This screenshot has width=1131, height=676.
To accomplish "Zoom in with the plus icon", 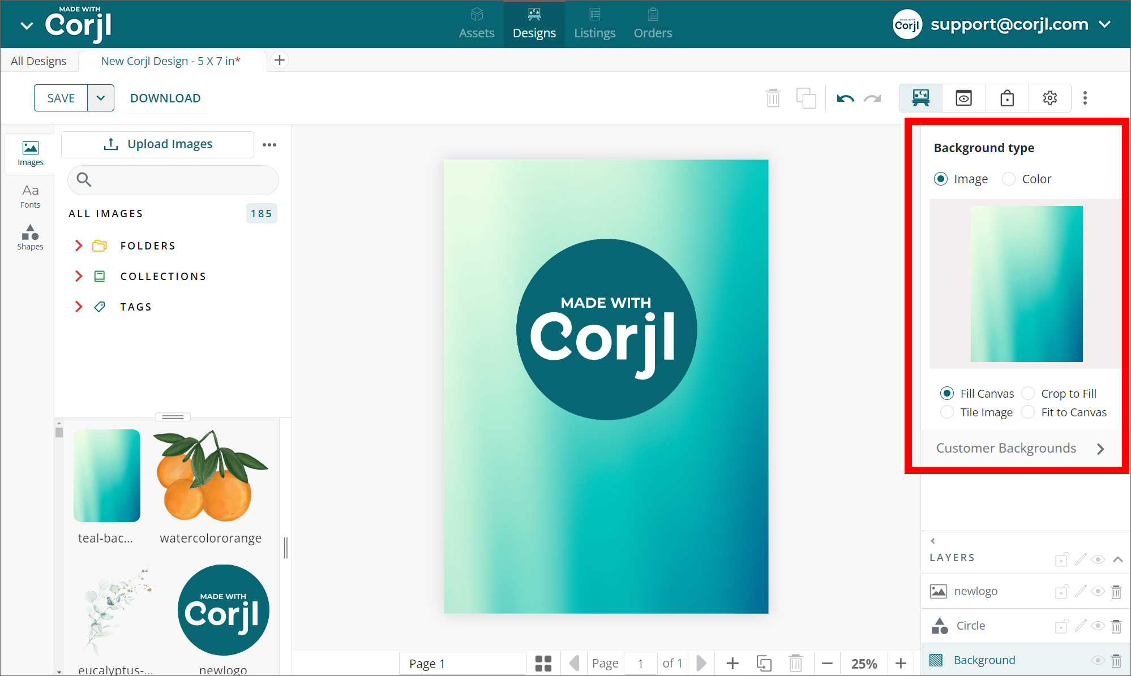I will tap(901, 663).
